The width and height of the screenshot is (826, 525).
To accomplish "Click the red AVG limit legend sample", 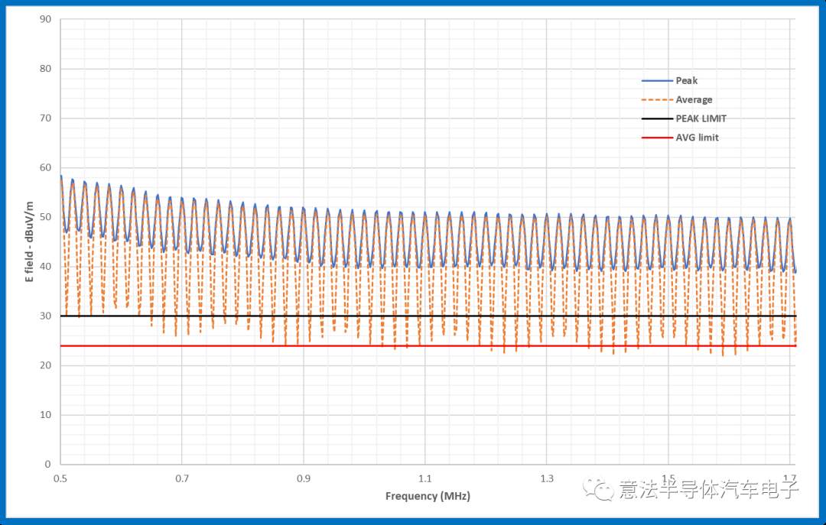I will coord(656,138).
